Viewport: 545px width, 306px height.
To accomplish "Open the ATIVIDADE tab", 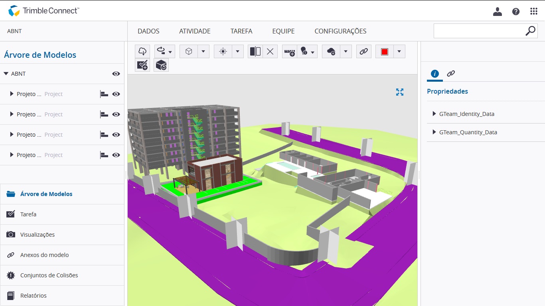I will point(195,31).
